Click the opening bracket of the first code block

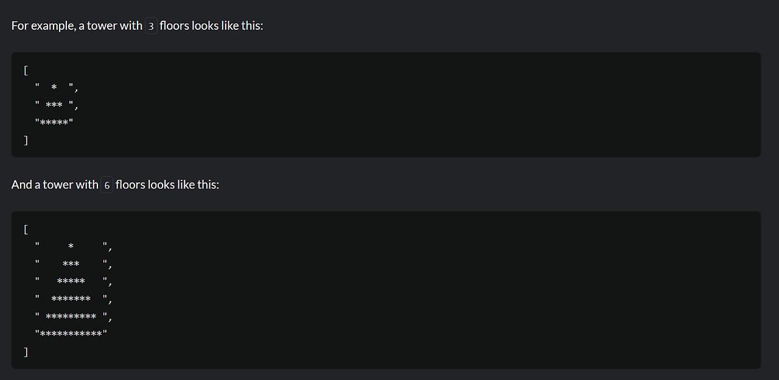point(26,71)
